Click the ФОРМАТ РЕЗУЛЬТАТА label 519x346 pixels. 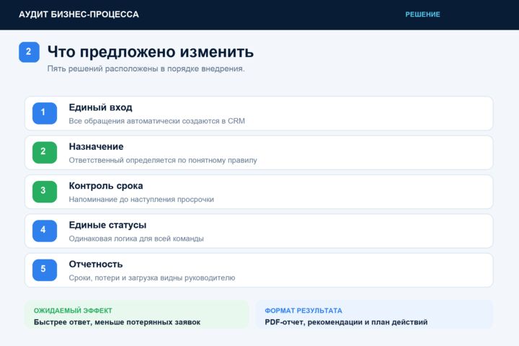(303, 311)
